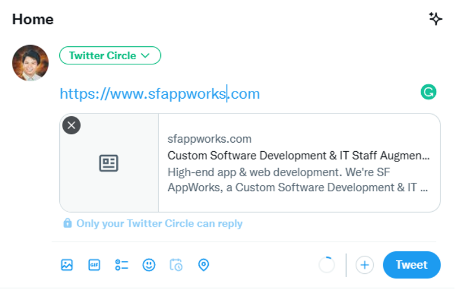Screen dimensions: 455x289
Task: Open the GIF picker
Action: pos(94,265)
